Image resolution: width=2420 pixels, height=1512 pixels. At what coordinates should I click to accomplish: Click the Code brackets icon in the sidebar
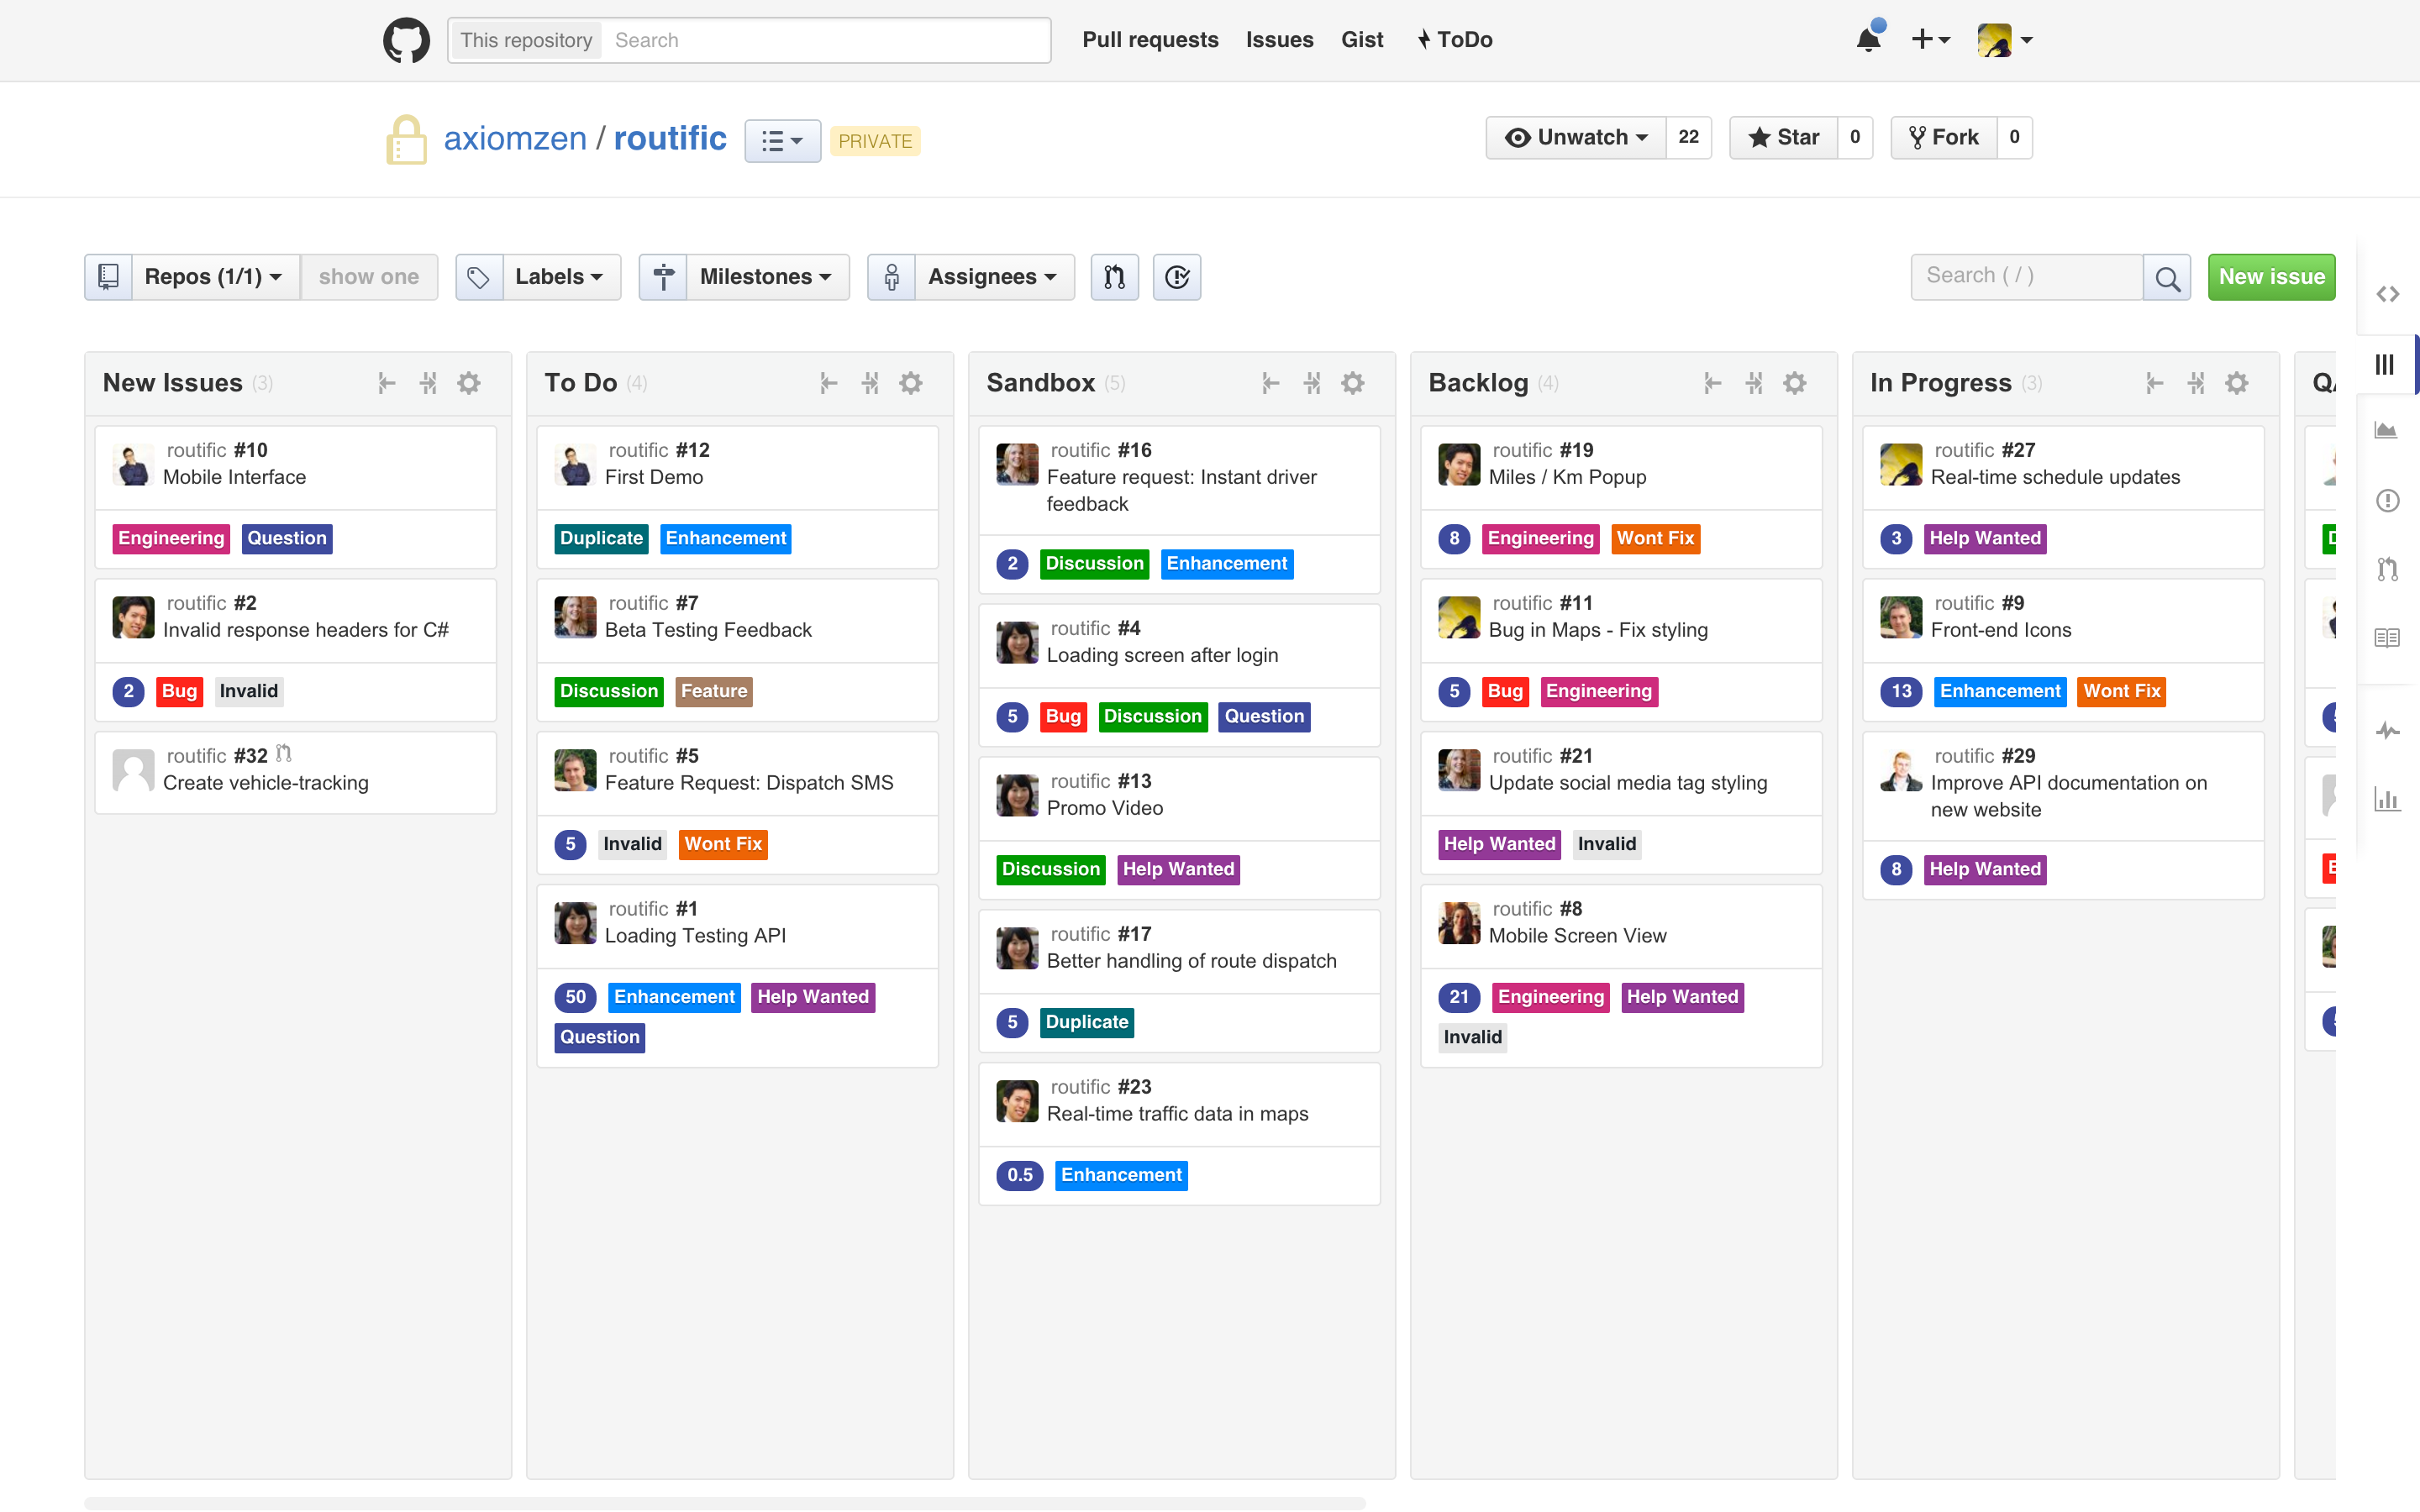(2387, 294)
